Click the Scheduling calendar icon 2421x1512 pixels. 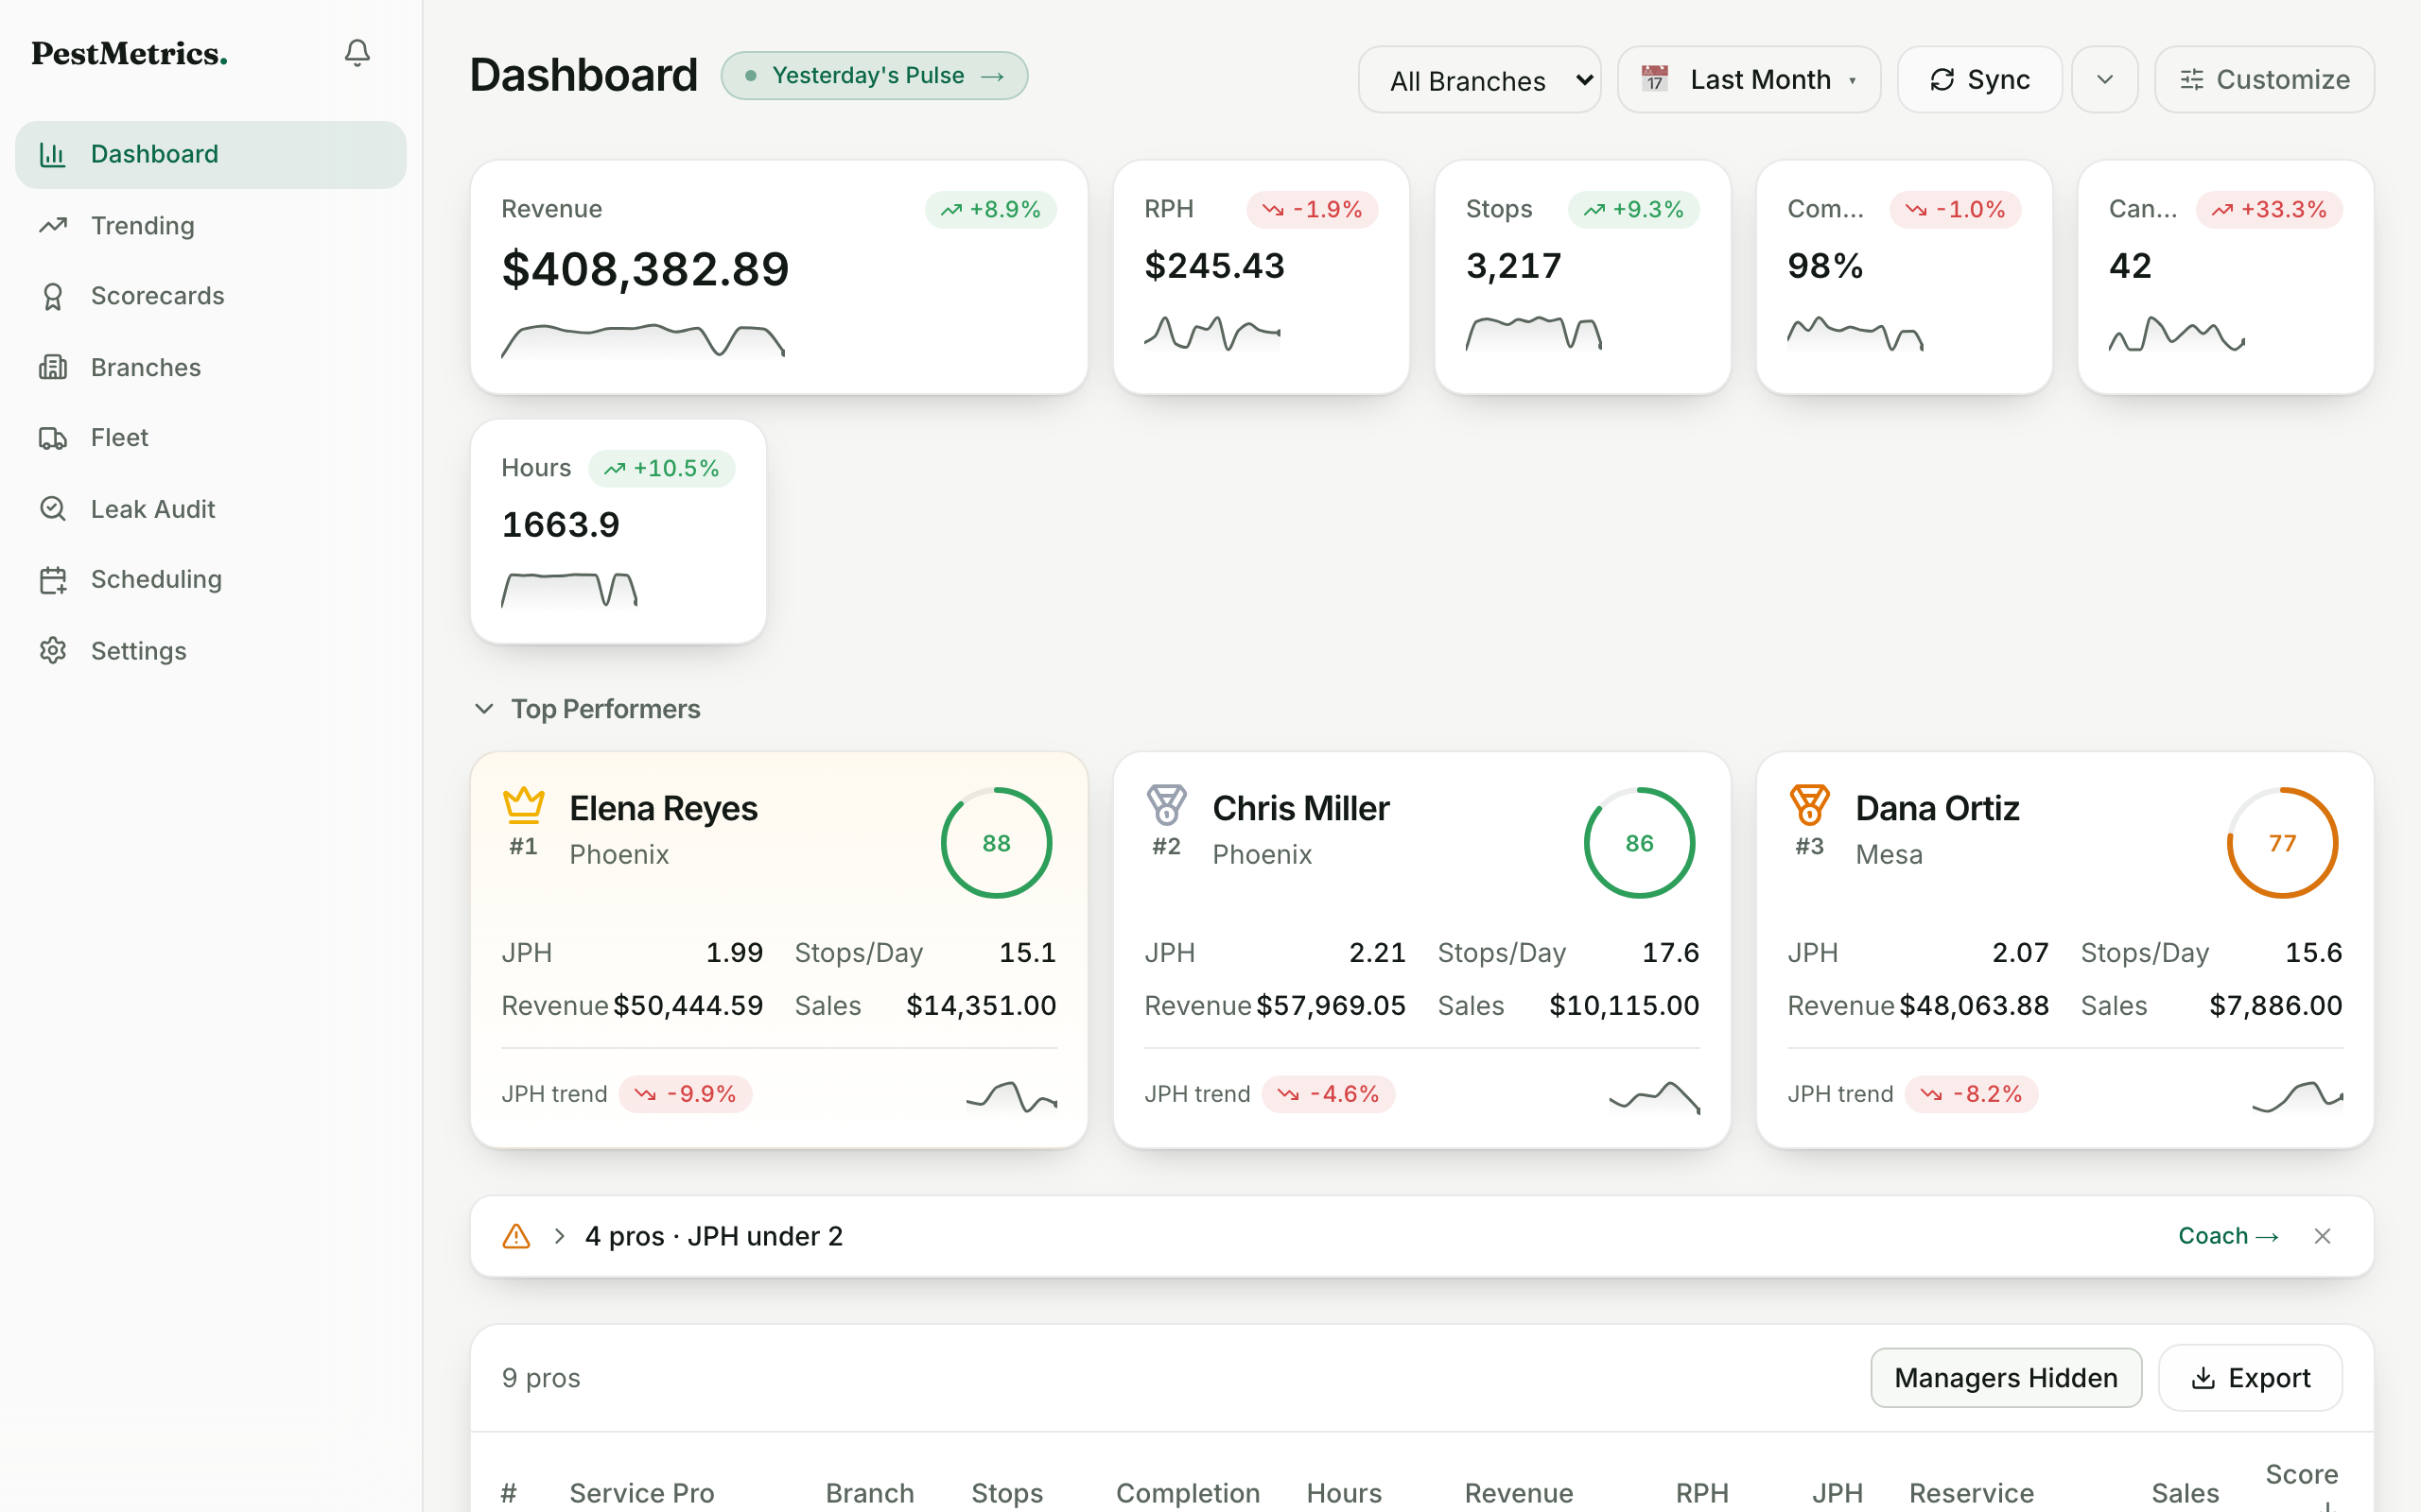(53, 580)
